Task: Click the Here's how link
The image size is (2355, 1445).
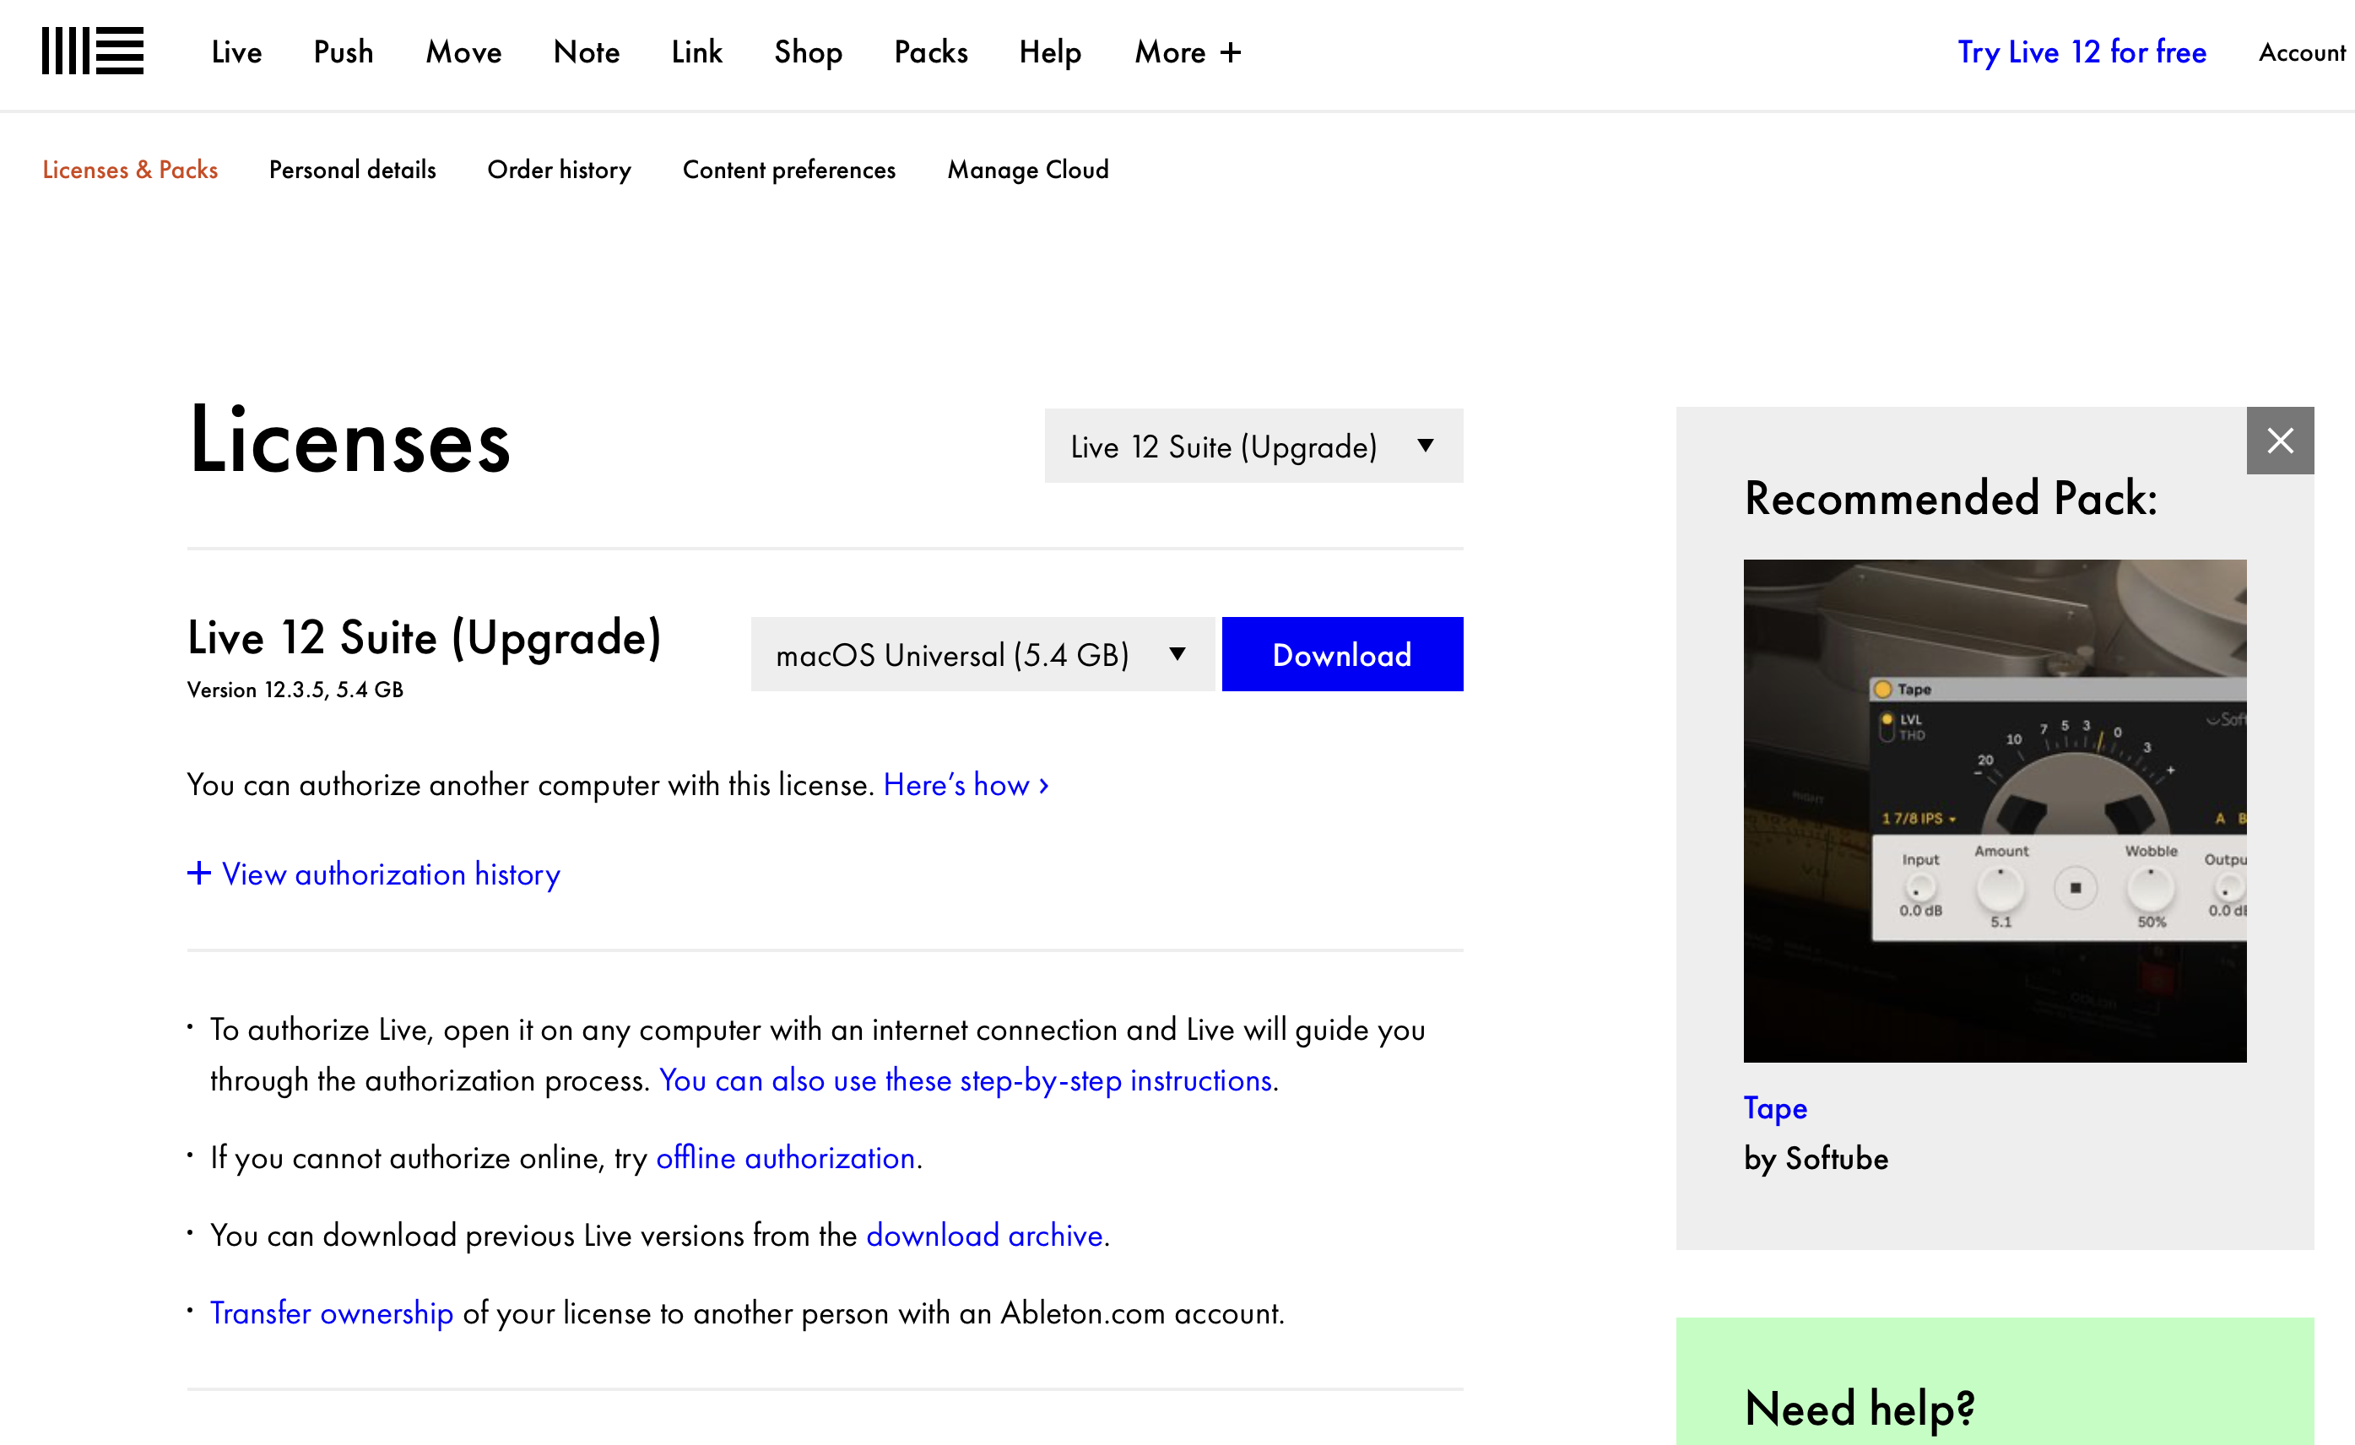Action: (966, 785)
